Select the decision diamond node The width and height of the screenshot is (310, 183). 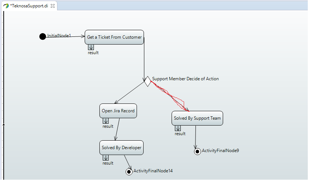point(148,81)
